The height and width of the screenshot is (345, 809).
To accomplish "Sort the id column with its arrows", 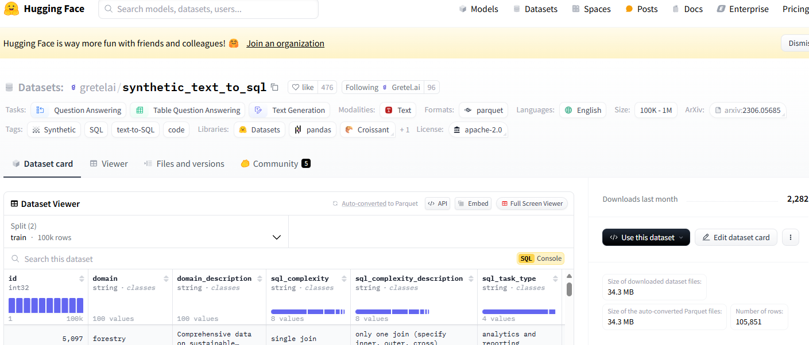I will (x=82, y=279).
